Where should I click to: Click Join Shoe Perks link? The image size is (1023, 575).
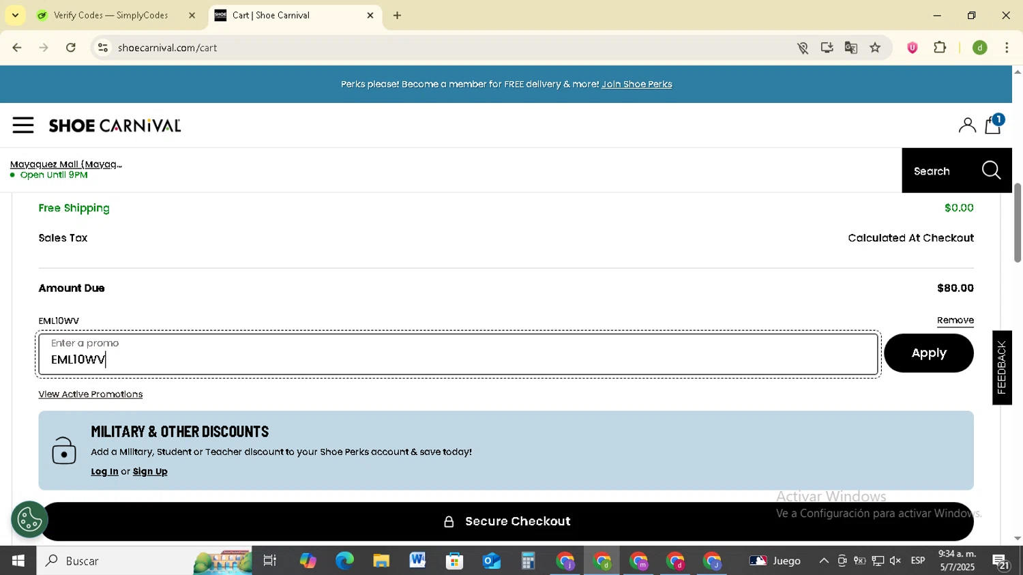pyautogui.click(x=636, y=85)
